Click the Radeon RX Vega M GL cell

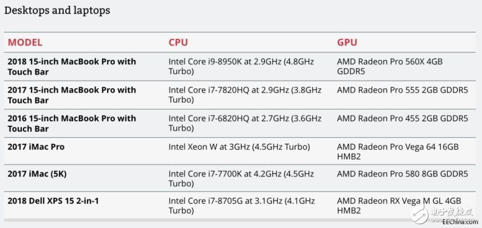point(399,205)
